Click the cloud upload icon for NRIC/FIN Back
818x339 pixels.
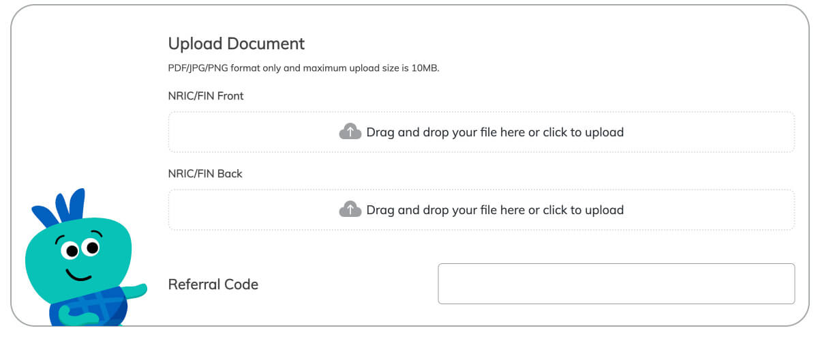pyautogui.click(x=350, y=209)
